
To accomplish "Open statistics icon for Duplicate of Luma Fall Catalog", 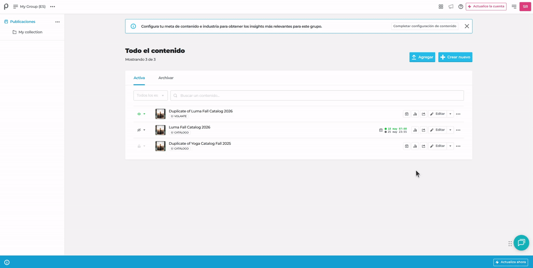I will 415,114.
